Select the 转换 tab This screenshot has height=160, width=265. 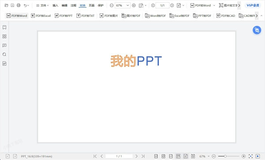coord(83,5)
